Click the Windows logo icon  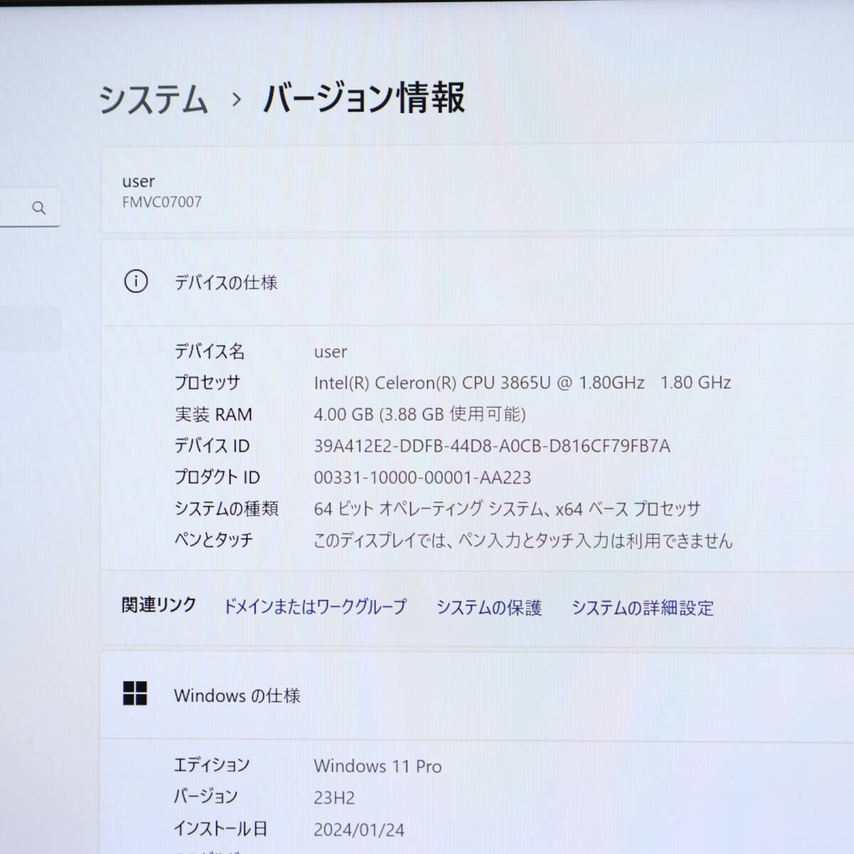tap(135, 693)
